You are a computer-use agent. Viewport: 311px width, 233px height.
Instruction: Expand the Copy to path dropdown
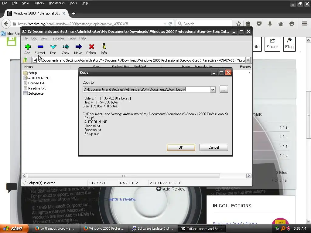[x=213, y=89]
